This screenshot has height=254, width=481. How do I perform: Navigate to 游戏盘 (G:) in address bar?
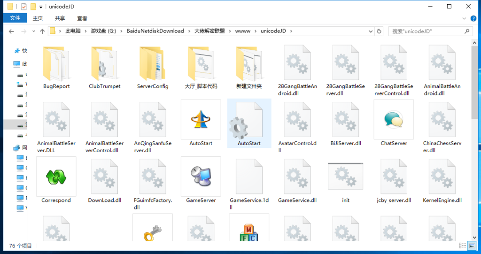[103, 31]
